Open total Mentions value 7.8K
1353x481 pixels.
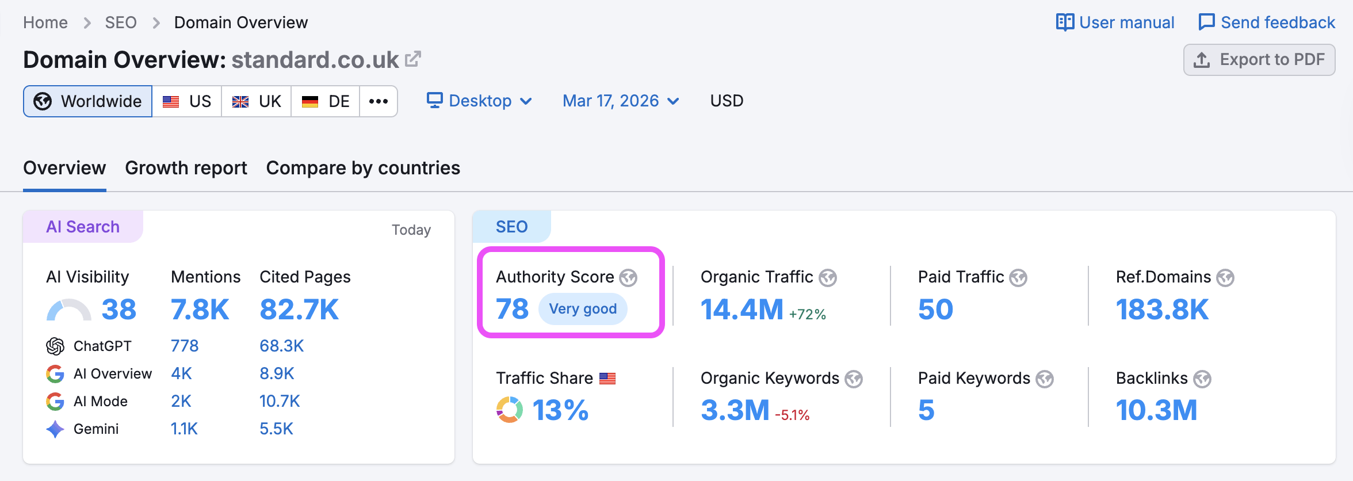[200, 310]
